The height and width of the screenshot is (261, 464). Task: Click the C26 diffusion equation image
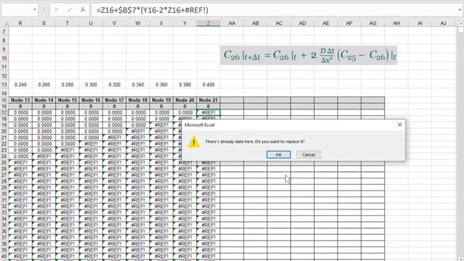309,55
